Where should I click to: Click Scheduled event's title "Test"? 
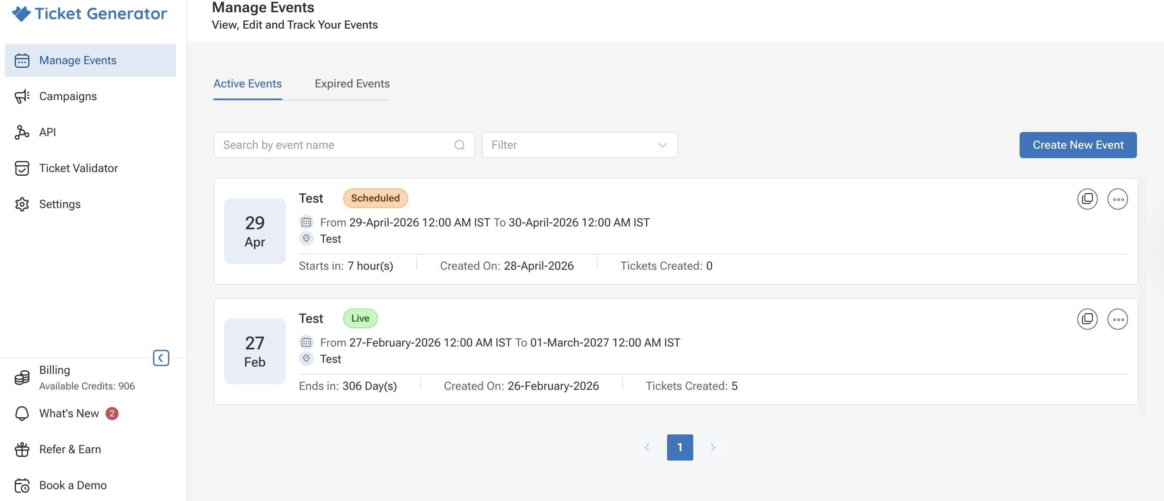pos(311,199)
